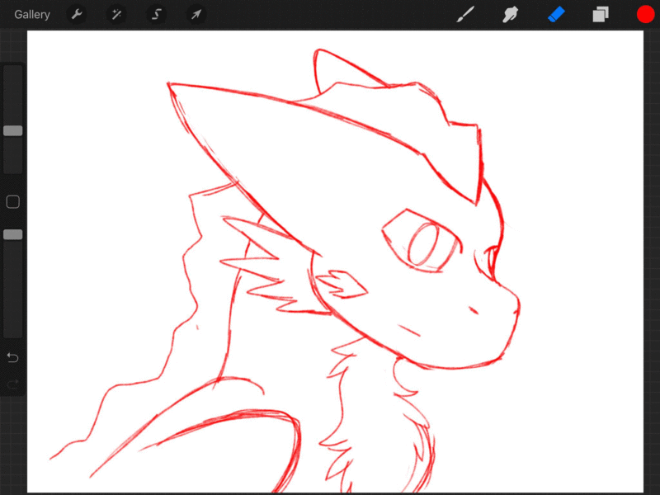Screen dimensions: 660x495
Task: Select the Brush tool
Action: click(466, 14)
